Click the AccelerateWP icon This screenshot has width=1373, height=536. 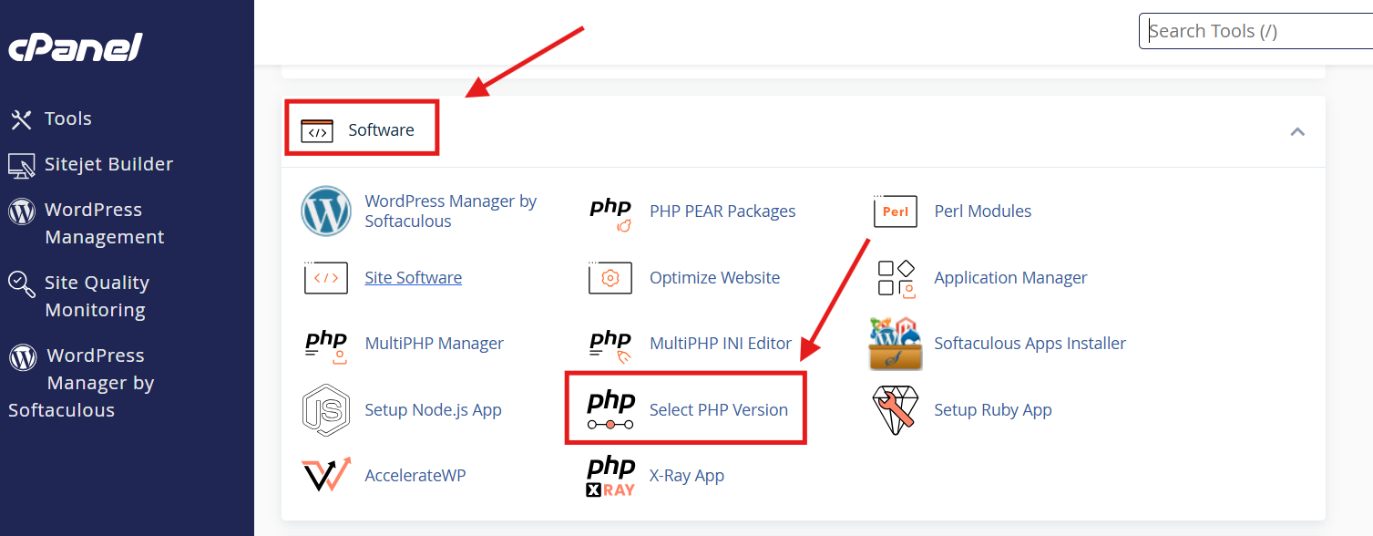coord(326,476)
